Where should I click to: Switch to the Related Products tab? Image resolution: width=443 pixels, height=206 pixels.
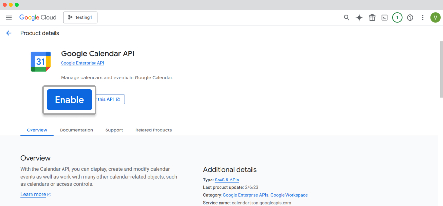(x=154, y=130)
